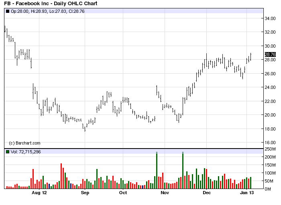This screenshot has width=281, height=205.
Task: Click the 50M volume axis label
Action: coord(269,181)
